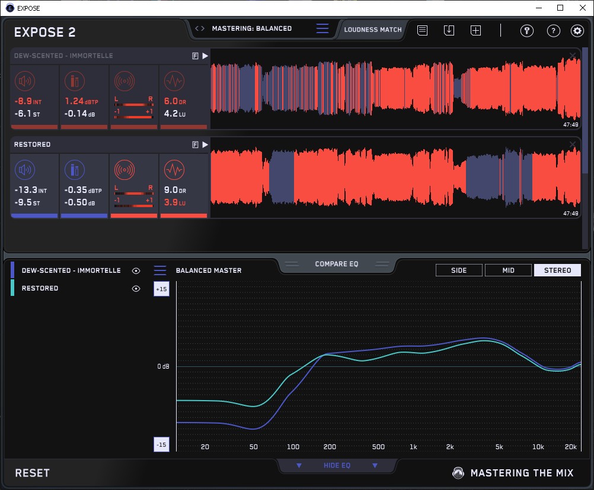Switch EQ view to Side

tap(459, 270)
